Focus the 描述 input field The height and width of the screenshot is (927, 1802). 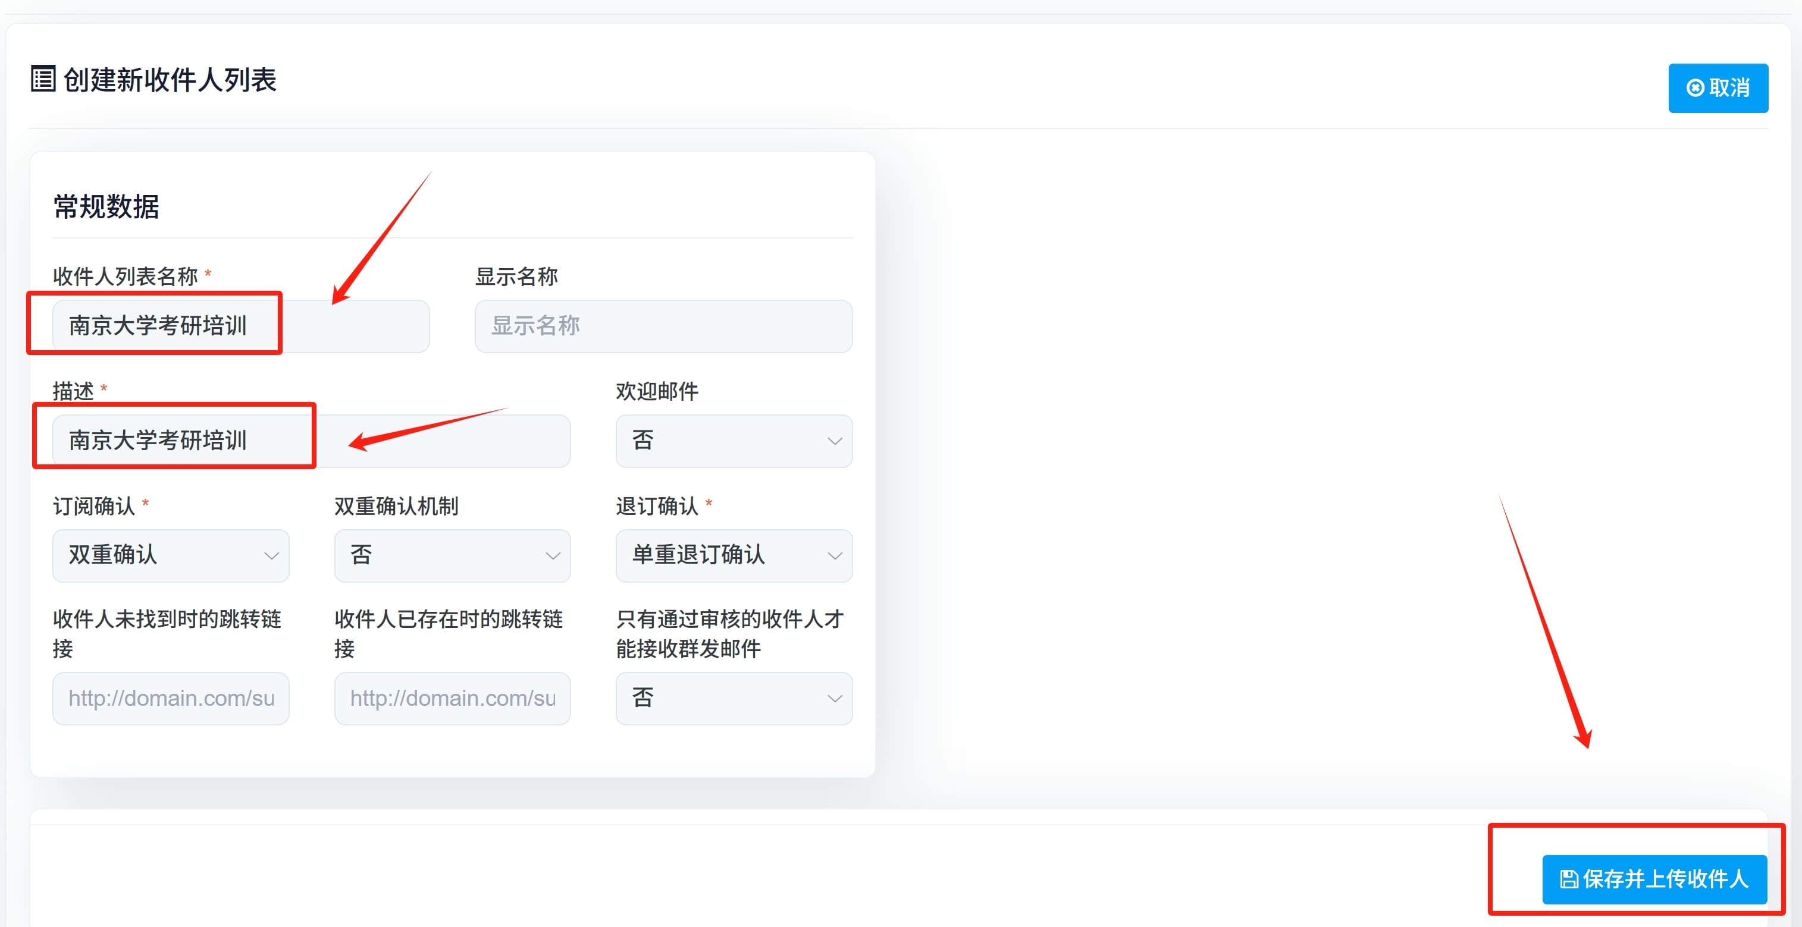[311, 441]
